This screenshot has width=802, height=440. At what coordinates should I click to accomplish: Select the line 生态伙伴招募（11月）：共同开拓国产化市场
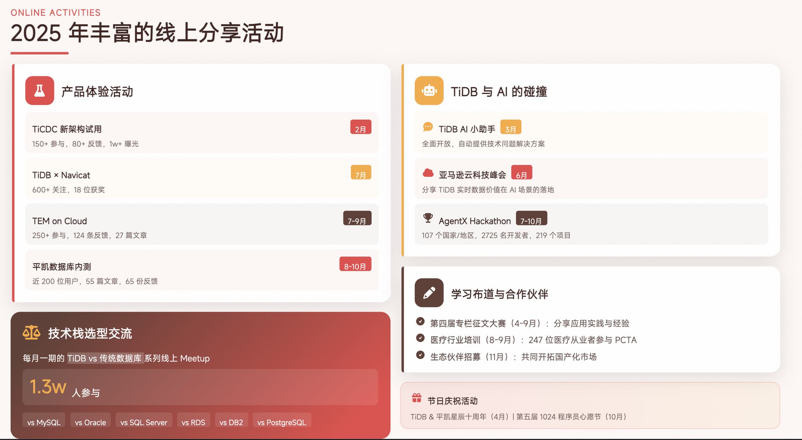click(513, 357)
